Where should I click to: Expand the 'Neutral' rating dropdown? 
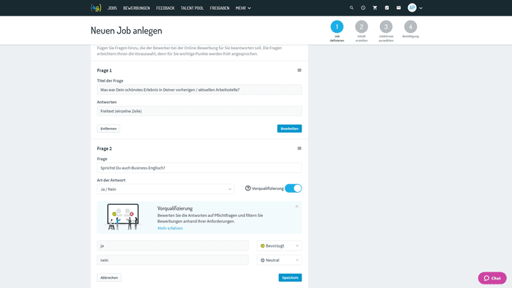[x=279, y=260]
